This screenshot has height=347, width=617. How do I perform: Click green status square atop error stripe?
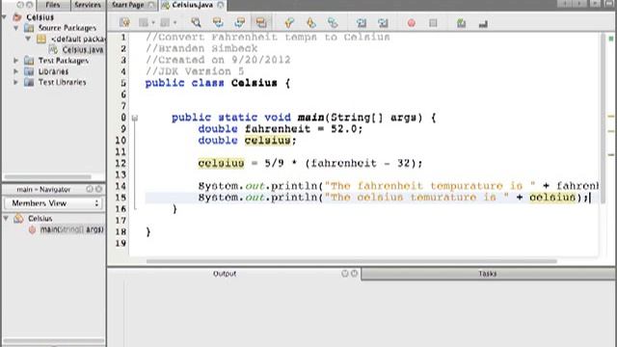coord(610,39)
